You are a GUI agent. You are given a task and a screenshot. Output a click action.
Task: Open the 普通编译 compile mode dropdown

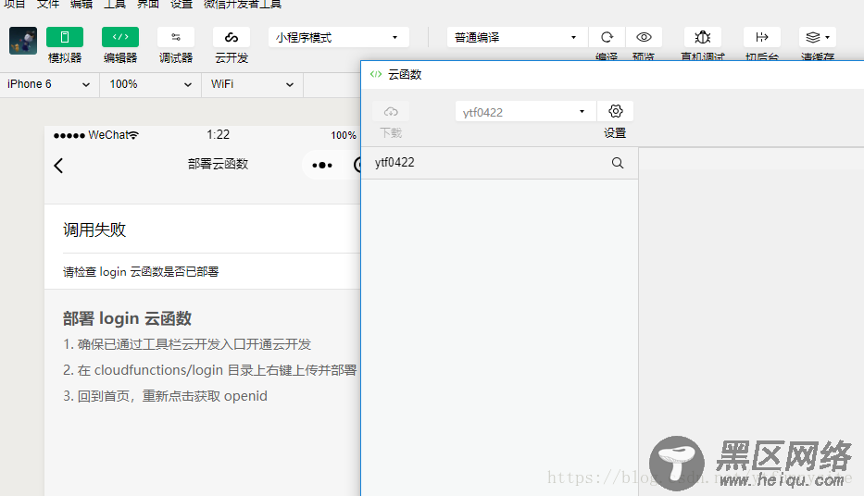tap(517, 37)
